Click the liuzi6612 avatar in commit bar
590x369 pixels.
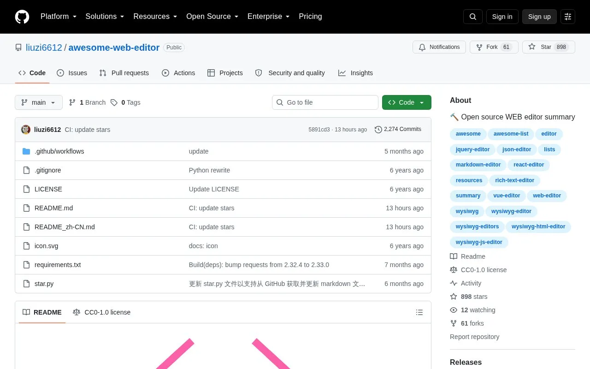(26, 130)
